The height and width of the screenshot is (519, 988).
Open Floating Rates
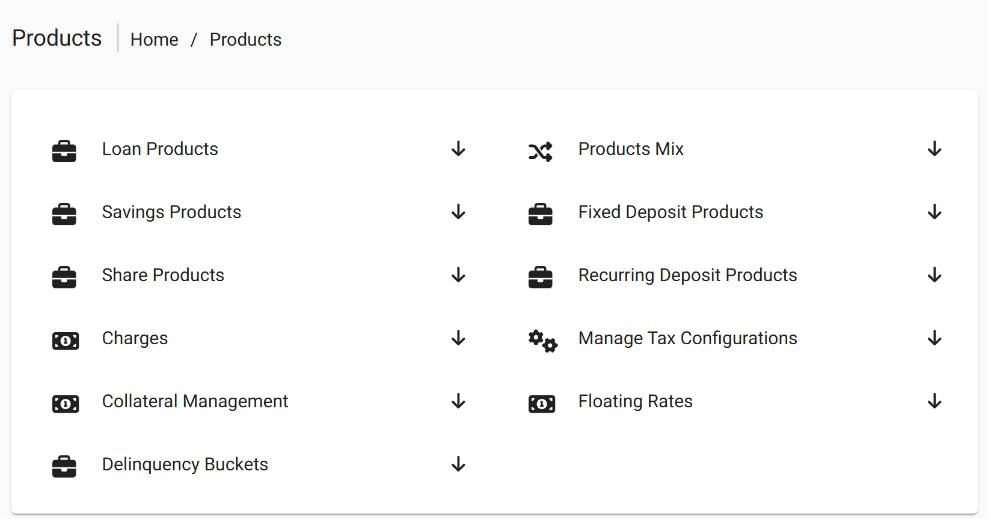(x=635, y=401)
